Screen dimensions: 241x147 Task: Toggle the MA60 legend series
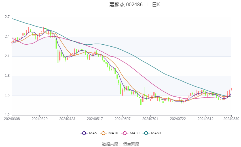point(152,133)
